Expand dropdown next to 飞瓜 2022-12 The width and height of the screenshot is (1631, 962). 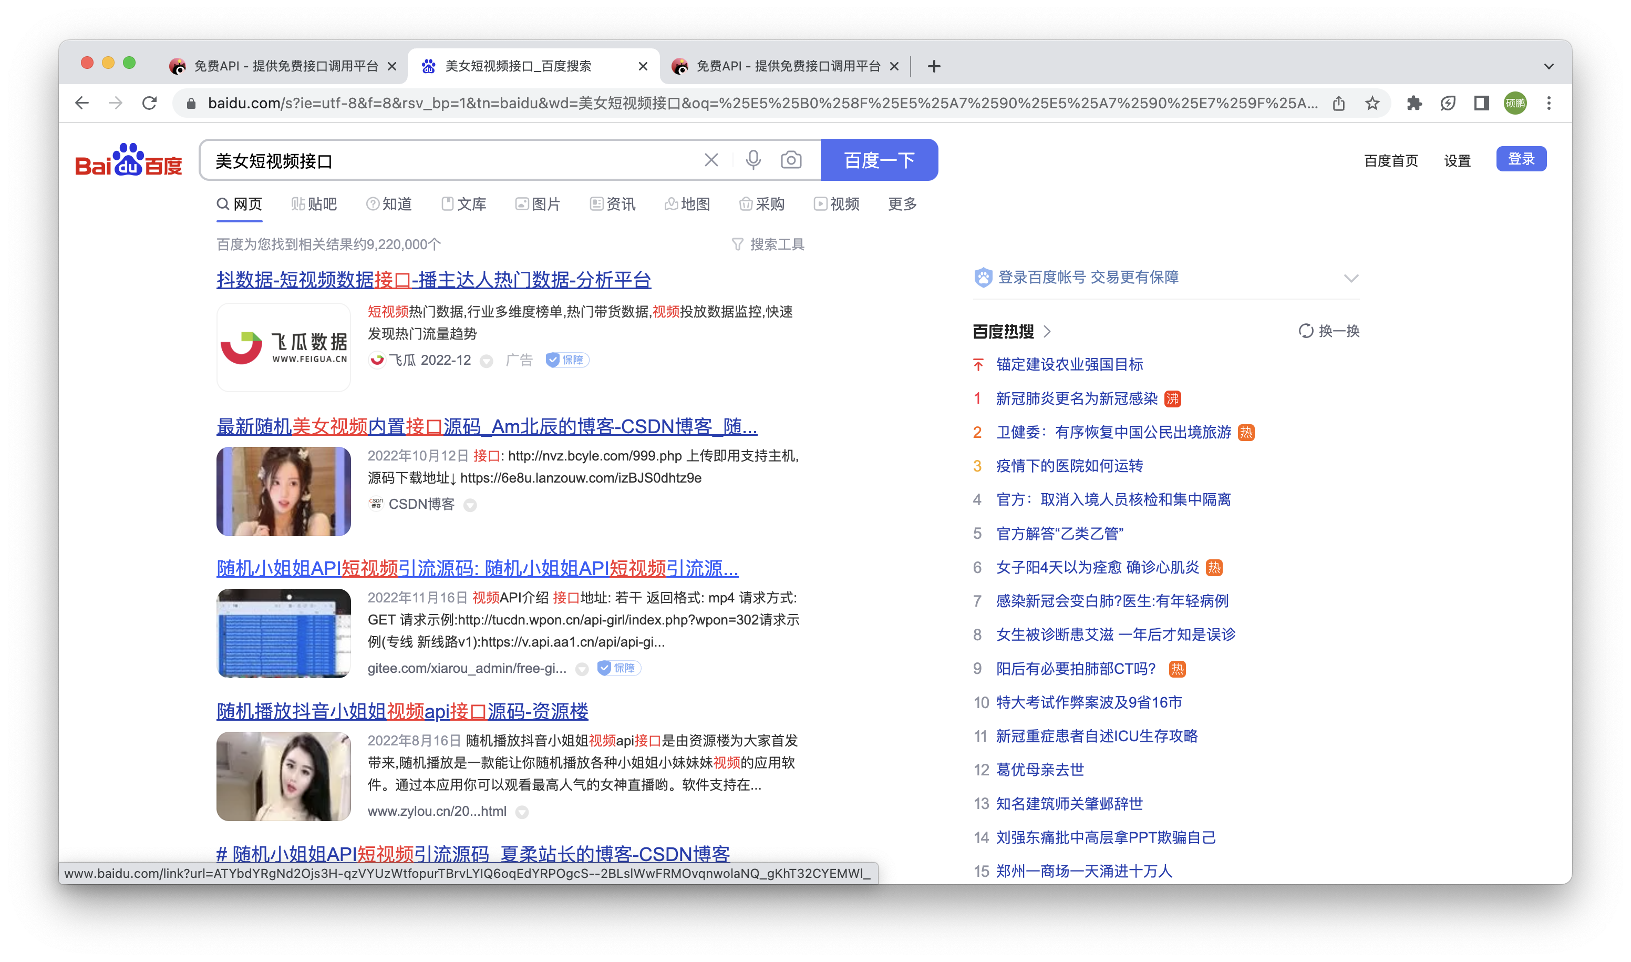[x=486, y=361]
